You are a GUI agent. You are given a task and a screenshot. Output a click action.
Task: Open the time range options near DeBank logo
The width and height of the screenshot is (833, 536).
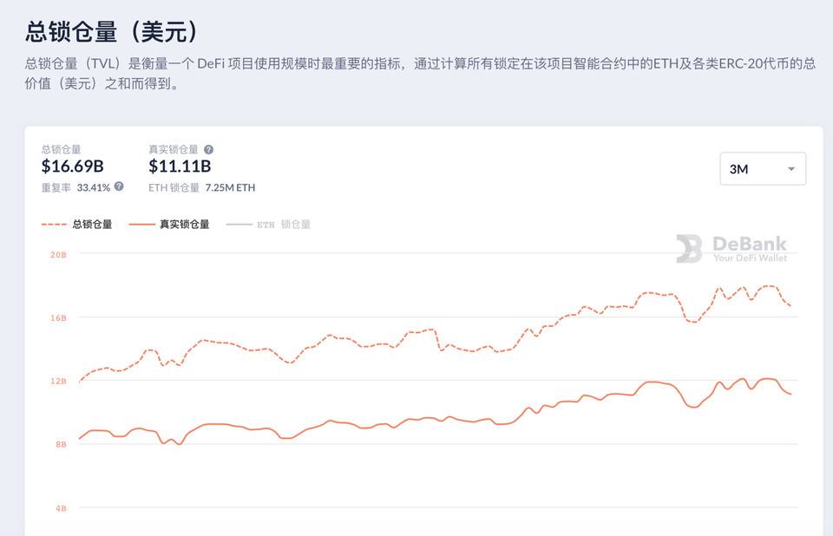(762, 168)
